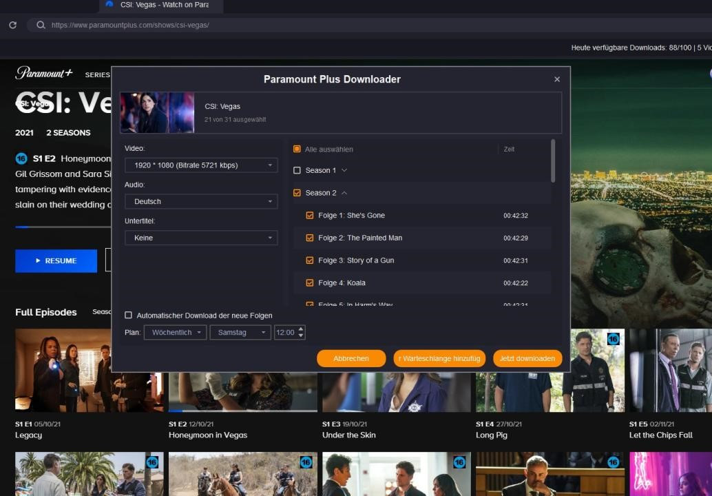Click the Abbrechen button
Viewport: 712px width, 496px height.
[351, 358]
